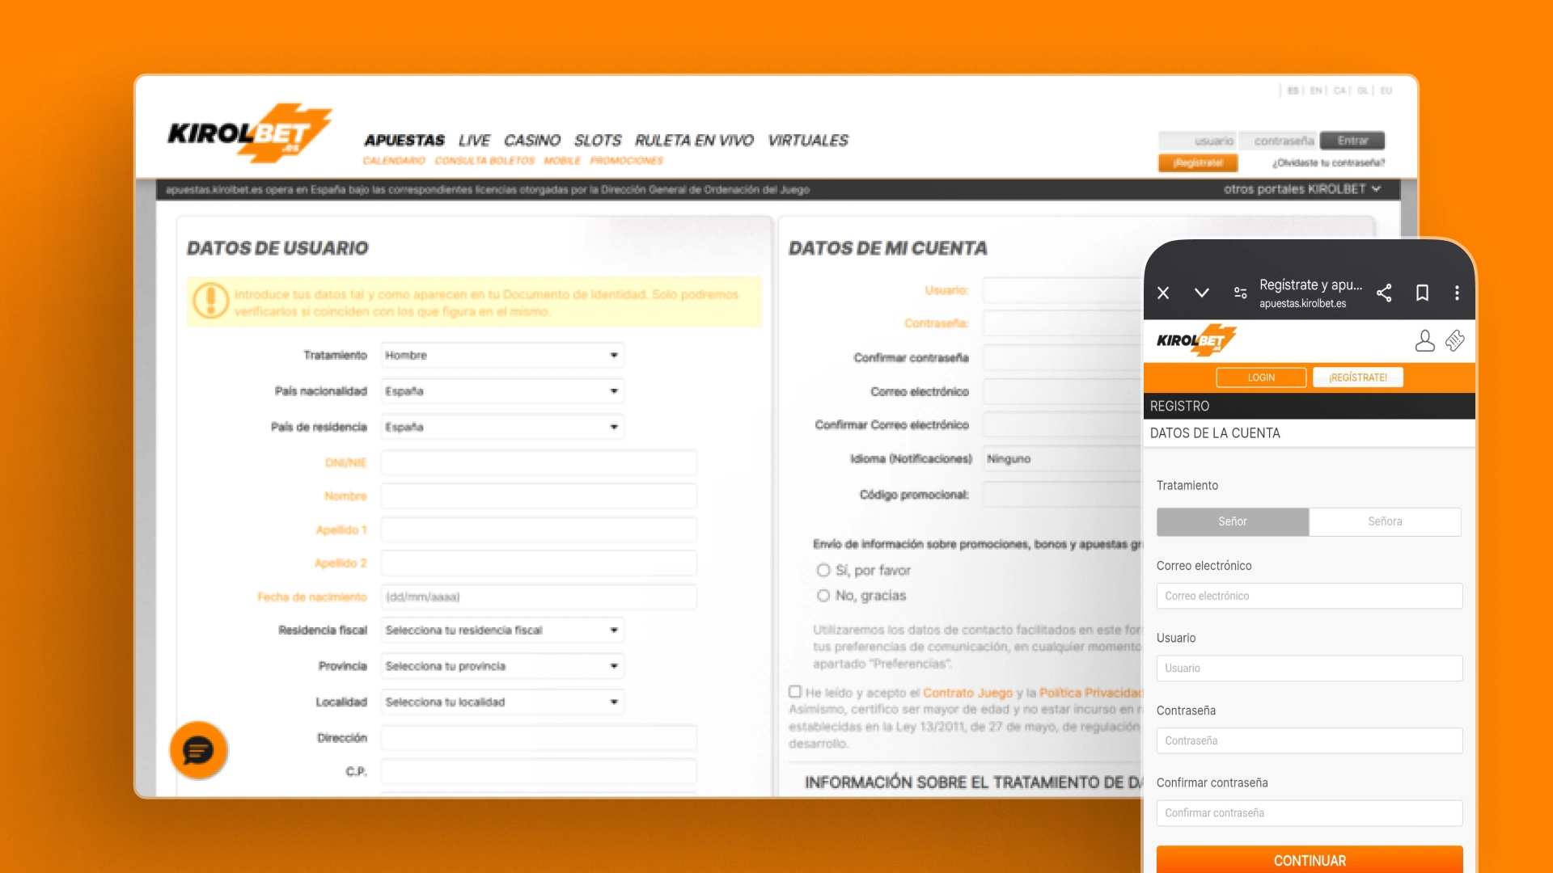This screenshot has width=1553, height=873.
Task: Choose 'Sí, por favor' radio option
Action: [823, 570]
